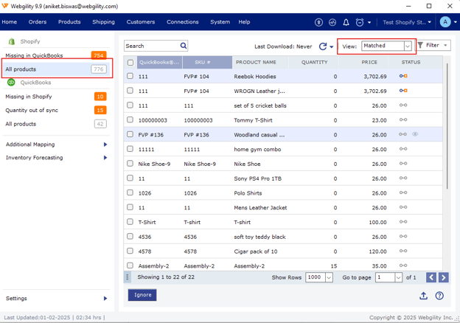Click the search magnifier icon
This screenshot has height=323, width=460.
pyautogui.click(x=184, y=46)
